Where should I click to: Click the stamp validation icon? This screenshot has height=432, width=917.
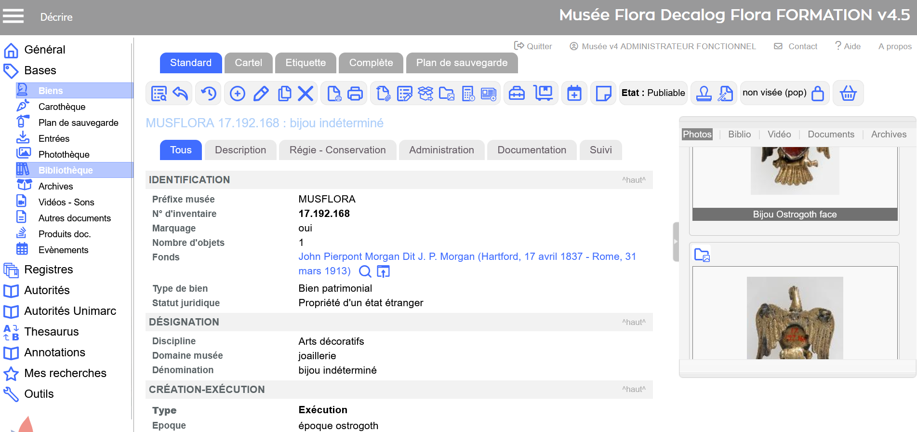[x=704, y=93]
